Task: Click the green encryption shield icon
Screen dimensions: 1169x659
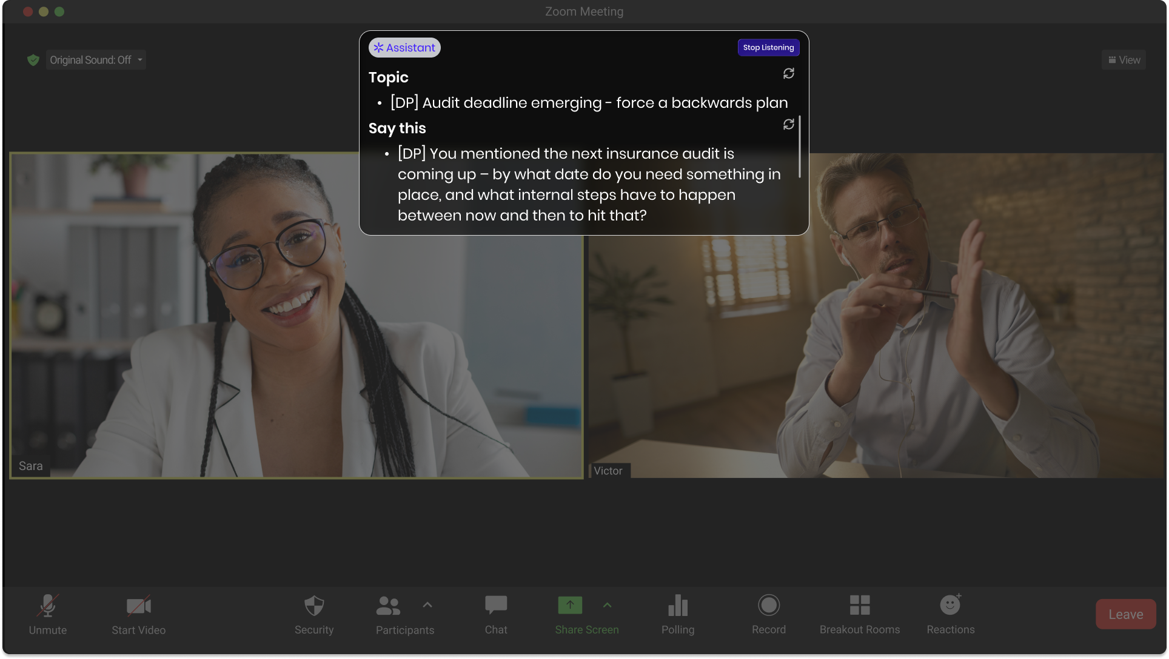Action: click(x=33, y=60)
